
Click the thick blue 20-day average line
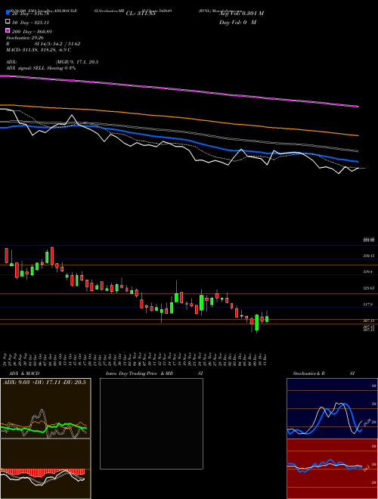179,138
